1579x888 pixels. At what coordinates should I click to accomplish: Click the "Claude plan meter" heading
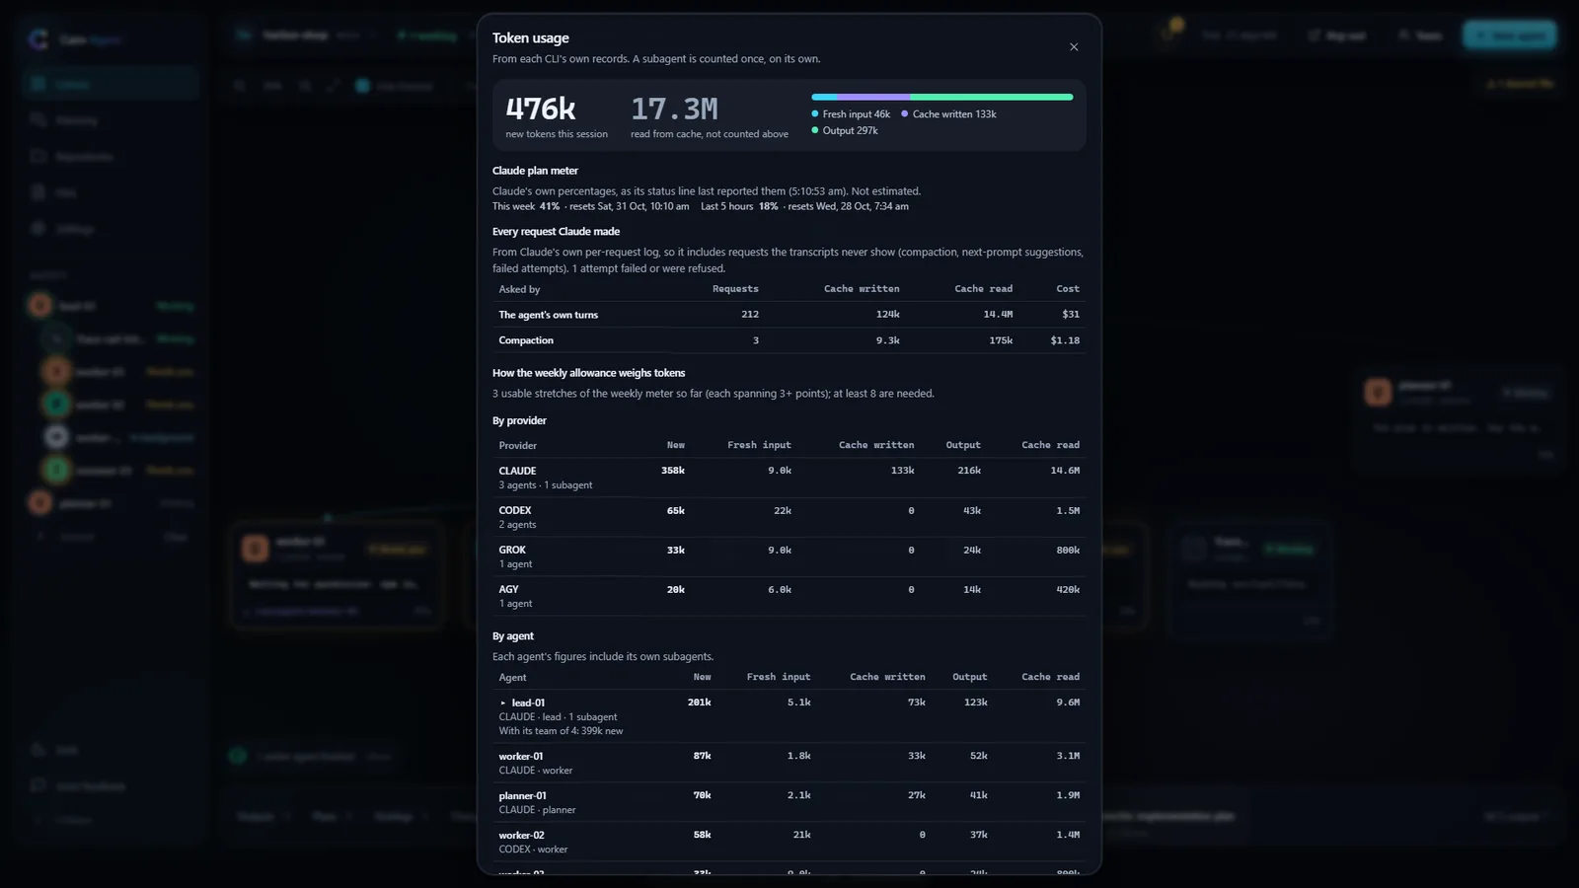[x=535, y=171]
